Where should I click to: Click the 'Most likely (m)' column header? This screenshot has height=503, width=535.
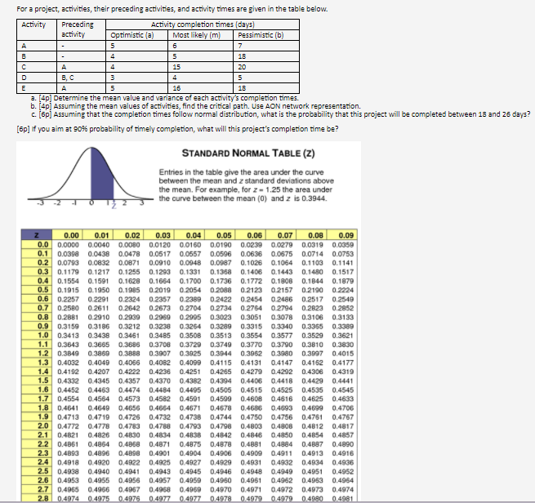point(201,35)
